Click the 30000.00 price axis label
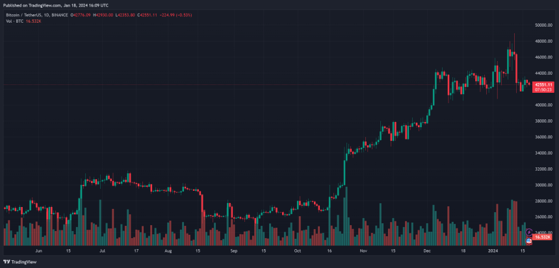The height and width of the screenshot is (268, 559). (x=543, y=185)
